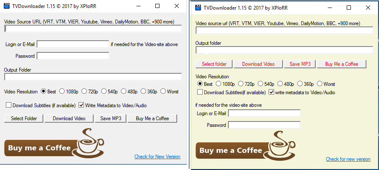Click TVDownloader clapperboard icon in left window
Image resolution: width=379 pixels, height=170 pixels.
pos(7,6)
